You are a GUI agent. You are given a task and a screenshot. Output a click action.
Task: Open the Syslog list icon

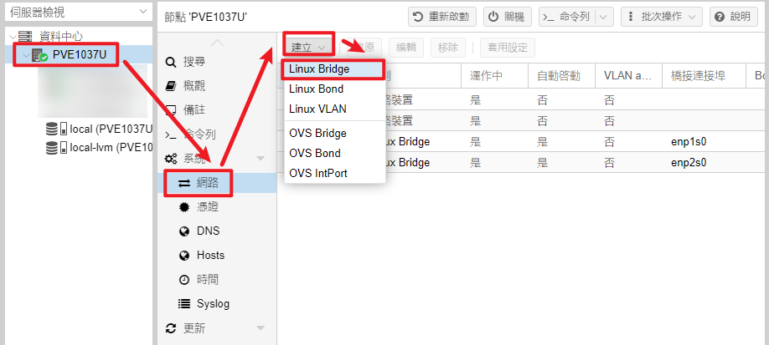click(x=184, y=303)
